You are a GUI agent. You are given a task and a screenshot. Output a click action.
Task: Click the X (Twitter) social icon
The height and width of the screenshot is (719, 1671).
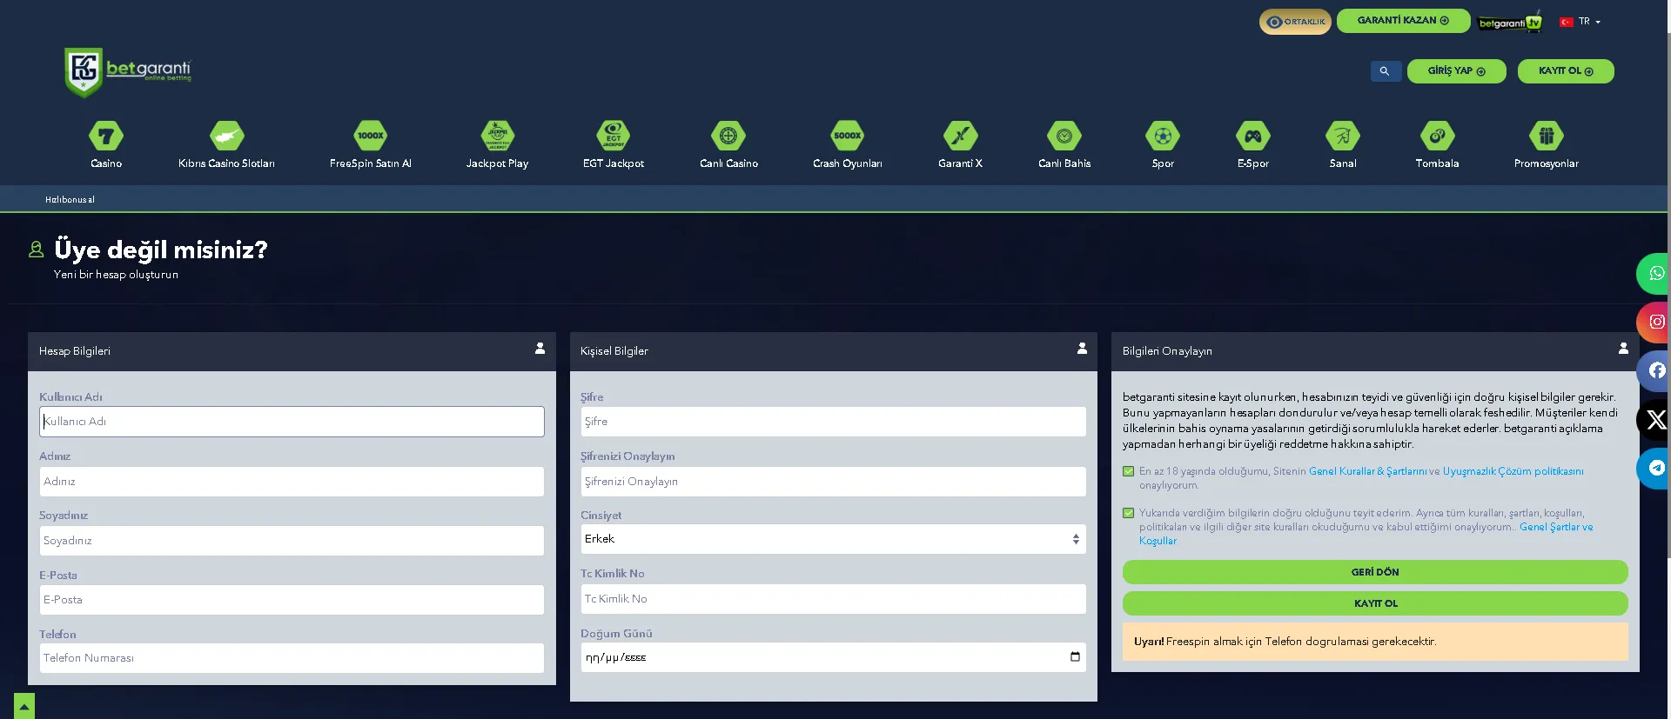pyautogui.click(x=1655, y=420)
